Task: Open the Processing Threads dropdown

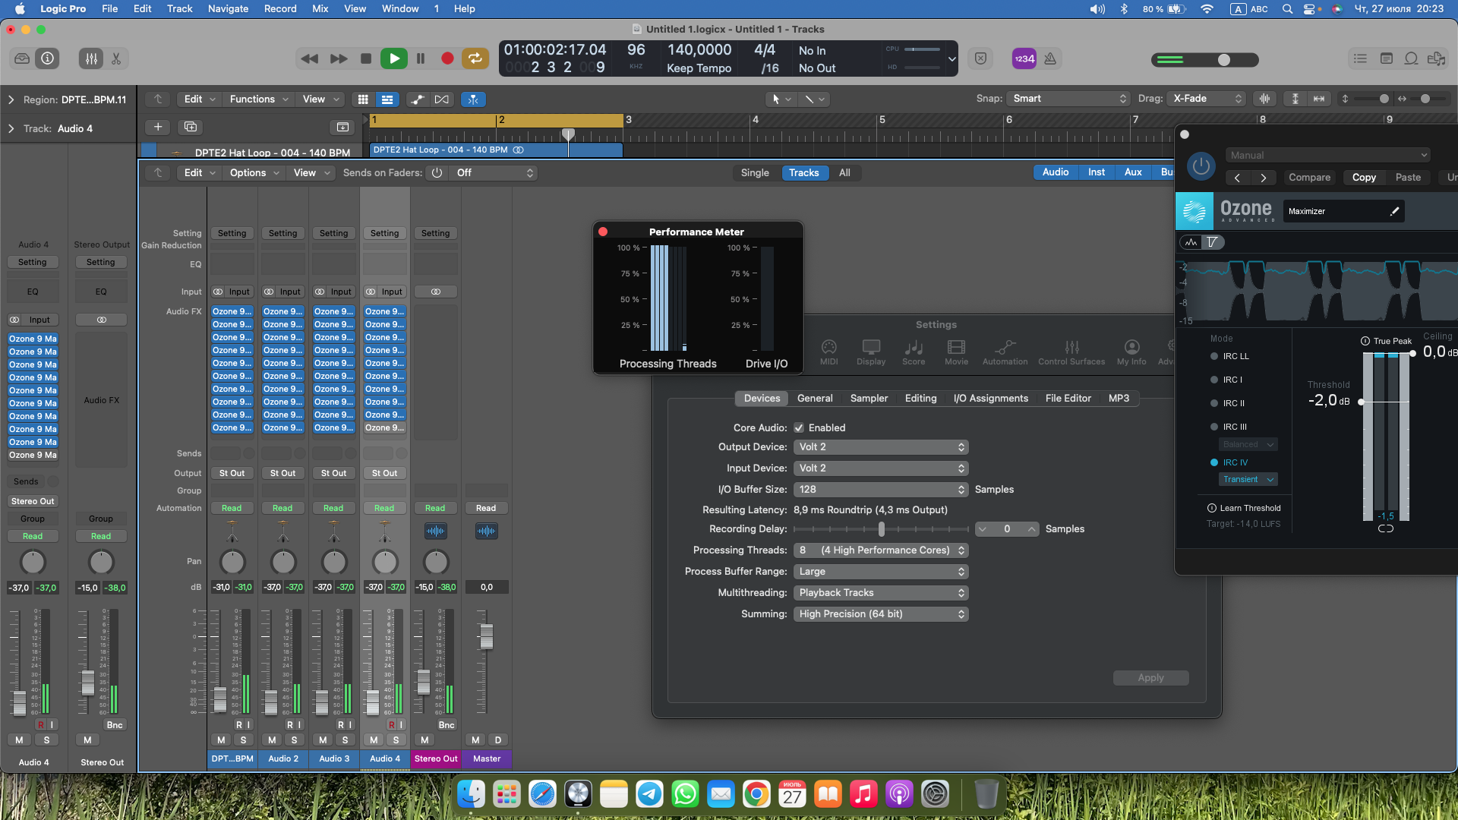Action: coord(881,550)
